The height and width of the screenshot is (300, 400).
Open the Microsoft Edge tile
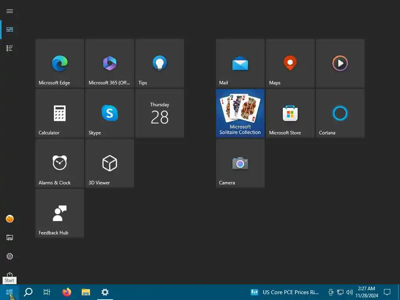60,63
